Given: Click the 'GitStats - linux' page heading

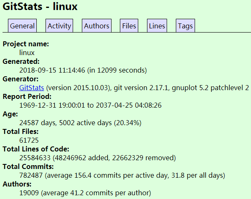Looking at the screenshot, I should (x=40, y=6).
